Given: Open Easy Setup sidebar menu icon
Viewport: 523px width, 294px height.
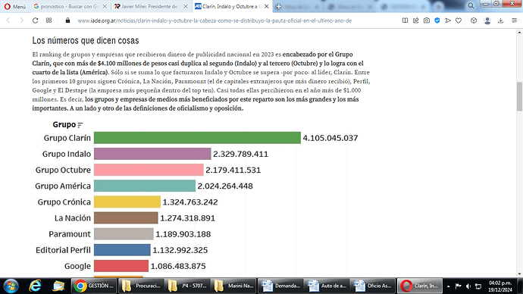Looking at the screenshot, I should [515, 20].
